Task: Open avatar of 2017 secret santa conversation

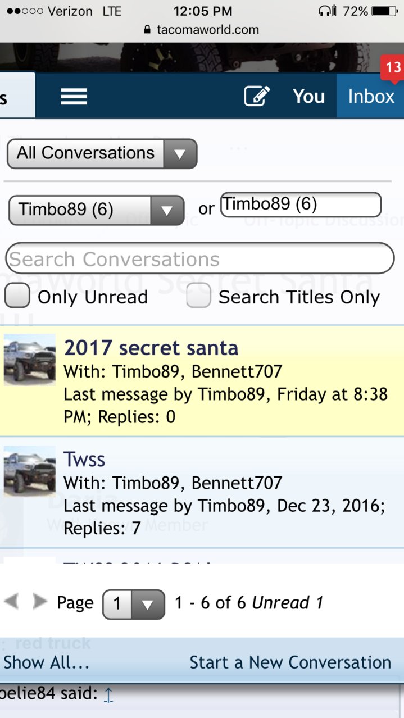Action: (30, 360)
